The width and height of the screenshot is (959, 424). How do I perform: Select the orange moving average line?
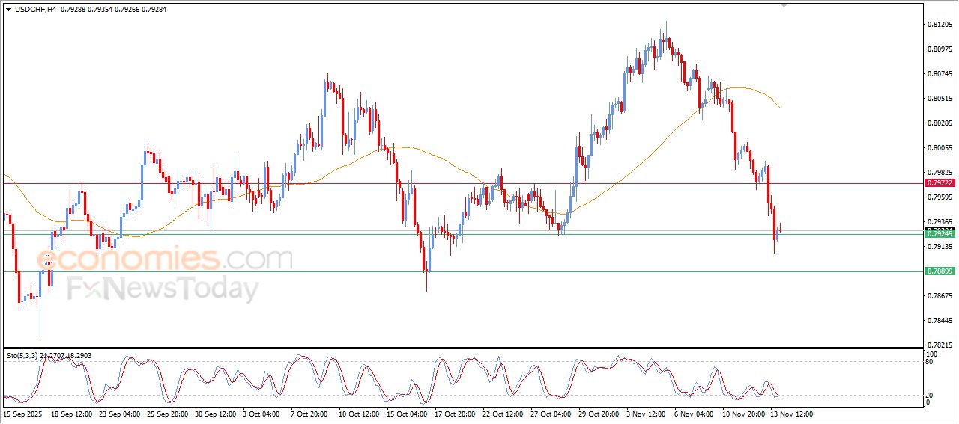[405, 147]
